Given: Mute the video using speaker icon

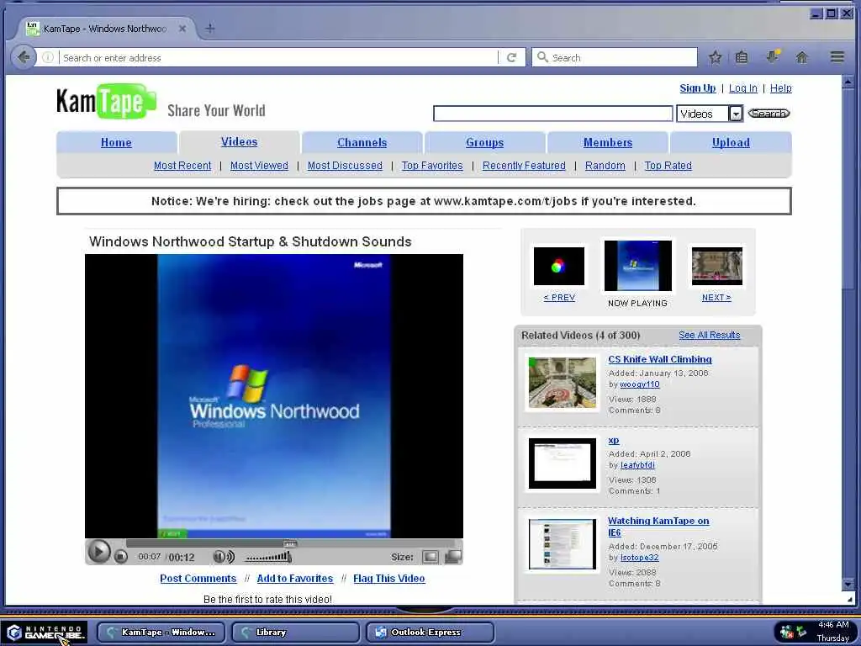Looking at the screenshot, I should pos(223,557).
